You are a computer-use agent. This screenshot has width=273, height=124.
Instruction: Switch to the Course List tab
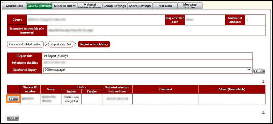click(14, 6)
